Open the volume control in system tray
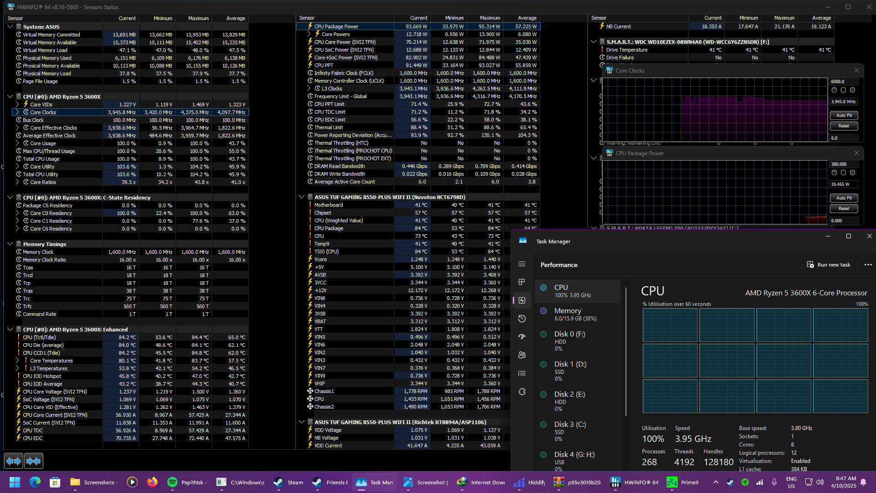The width and height of the screenshot is (876, 493). coord(820,483)
